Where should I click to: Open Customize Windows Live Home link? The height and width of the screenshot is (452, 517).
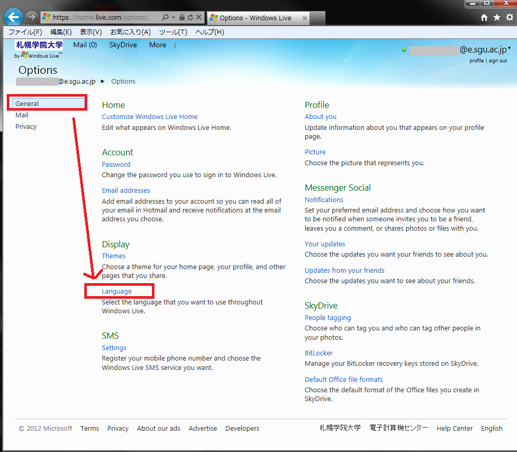click(x=150, y=116)
